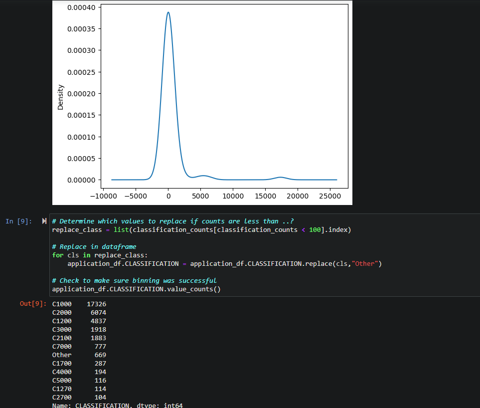Click the 25000 tick label on the x-axis
The height and width of the screenshot is (408, 480).
[x=329, y=196]
